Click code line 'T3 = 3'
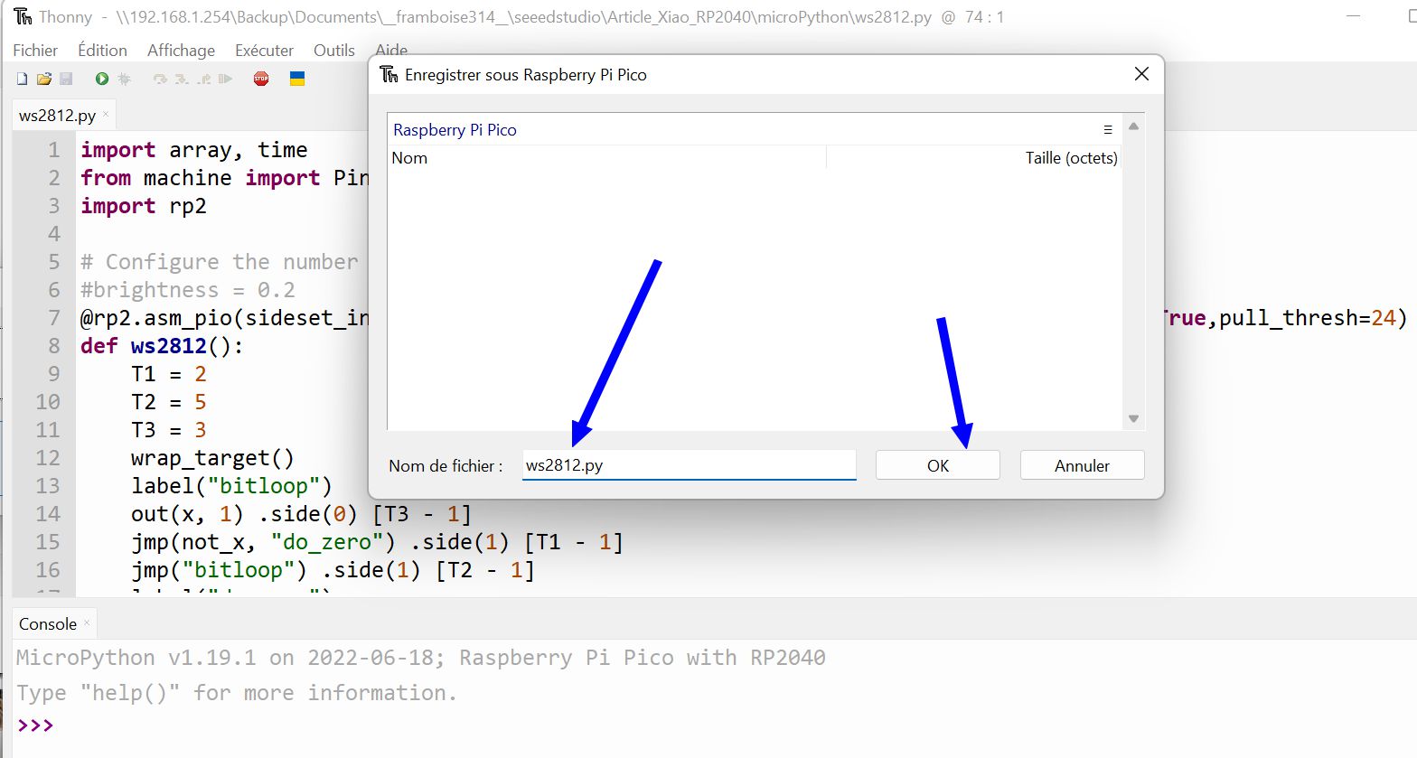Screen dimensions: 1417x758 (x=169, y=430)
